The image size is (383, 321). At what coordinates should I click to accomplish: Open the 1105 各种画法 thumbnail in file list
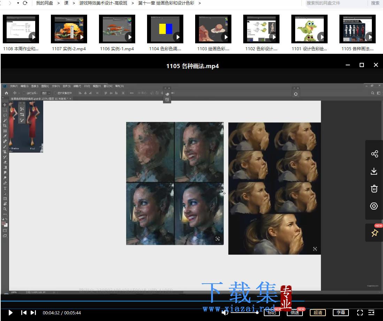(x=358, y=29)
